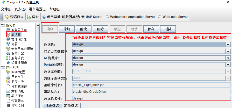Open the AE资源库 dropdown arrow

tap(228, 58)
